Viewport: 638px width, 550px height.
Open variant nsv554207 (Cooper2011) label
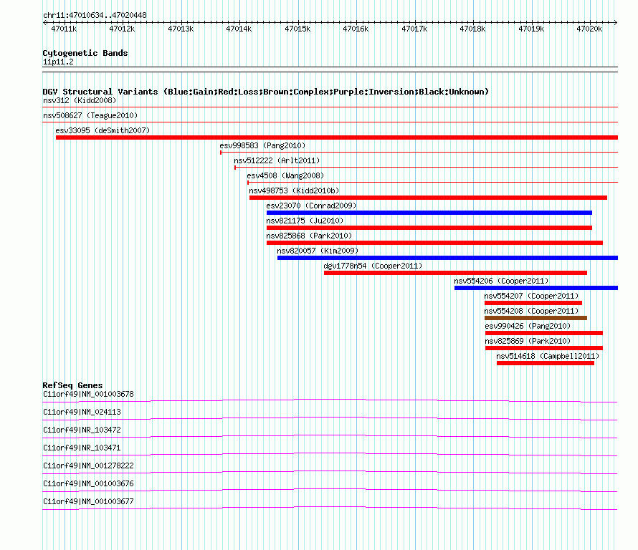[x=531, y=296]
